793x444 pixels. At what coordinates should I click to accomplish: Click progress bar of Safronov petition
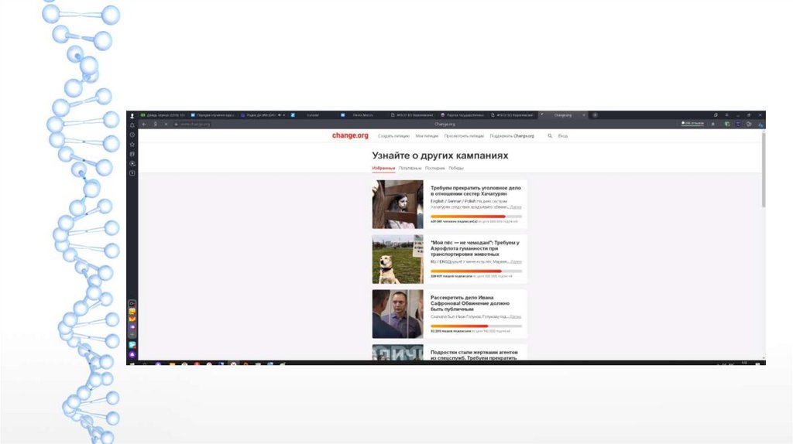click(476, 326)
